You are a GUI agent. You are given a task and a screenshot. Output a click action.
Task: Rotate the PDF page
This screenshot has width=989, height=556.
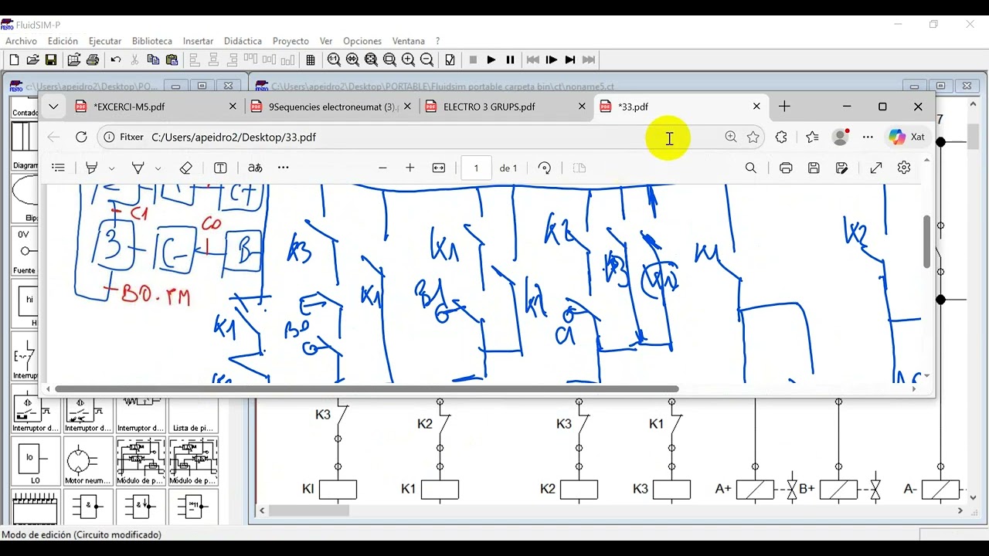click(545, 168)
